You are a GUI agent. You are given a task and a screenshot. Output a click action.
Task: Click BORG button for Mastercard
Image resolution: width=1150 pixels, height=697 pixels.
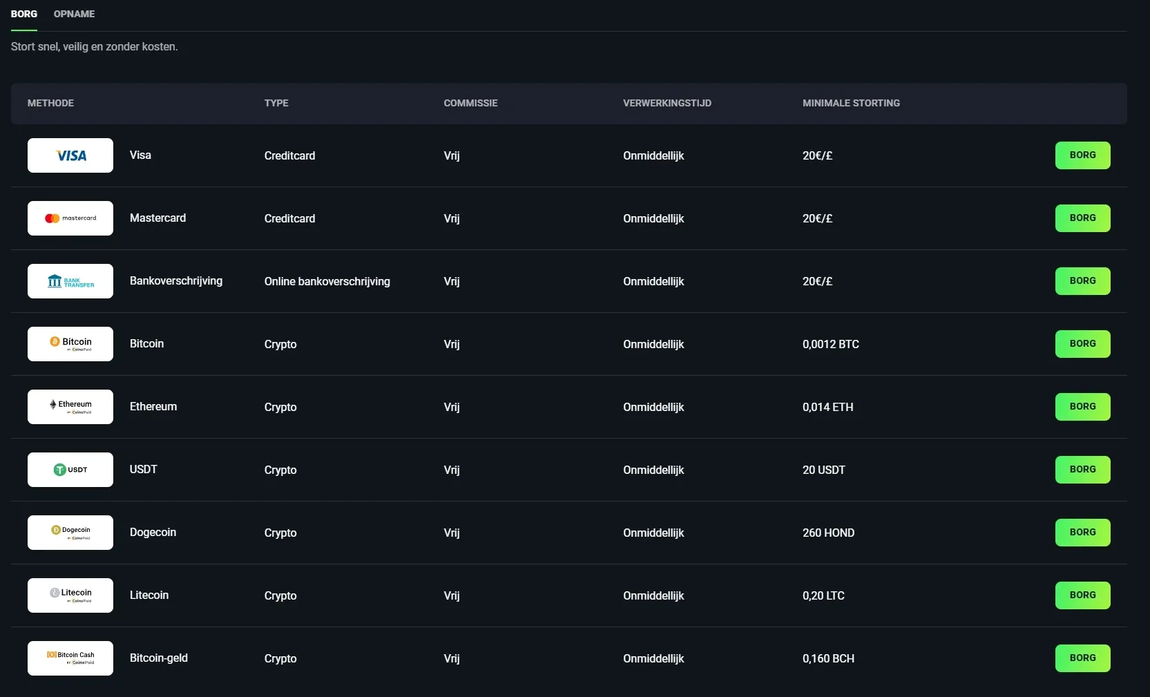click(1082, 218)
